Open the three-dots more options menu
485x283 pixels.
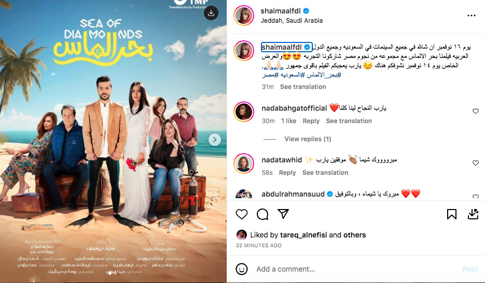(x=471, y=16)
